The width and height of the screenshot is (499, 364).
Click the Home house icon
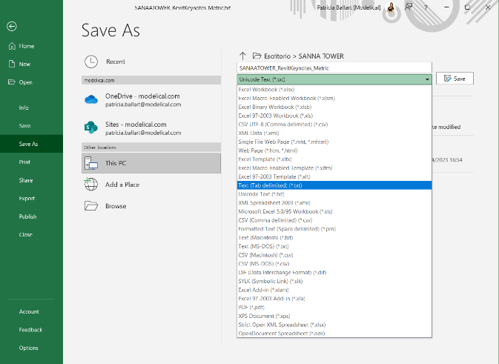(12, 46)
